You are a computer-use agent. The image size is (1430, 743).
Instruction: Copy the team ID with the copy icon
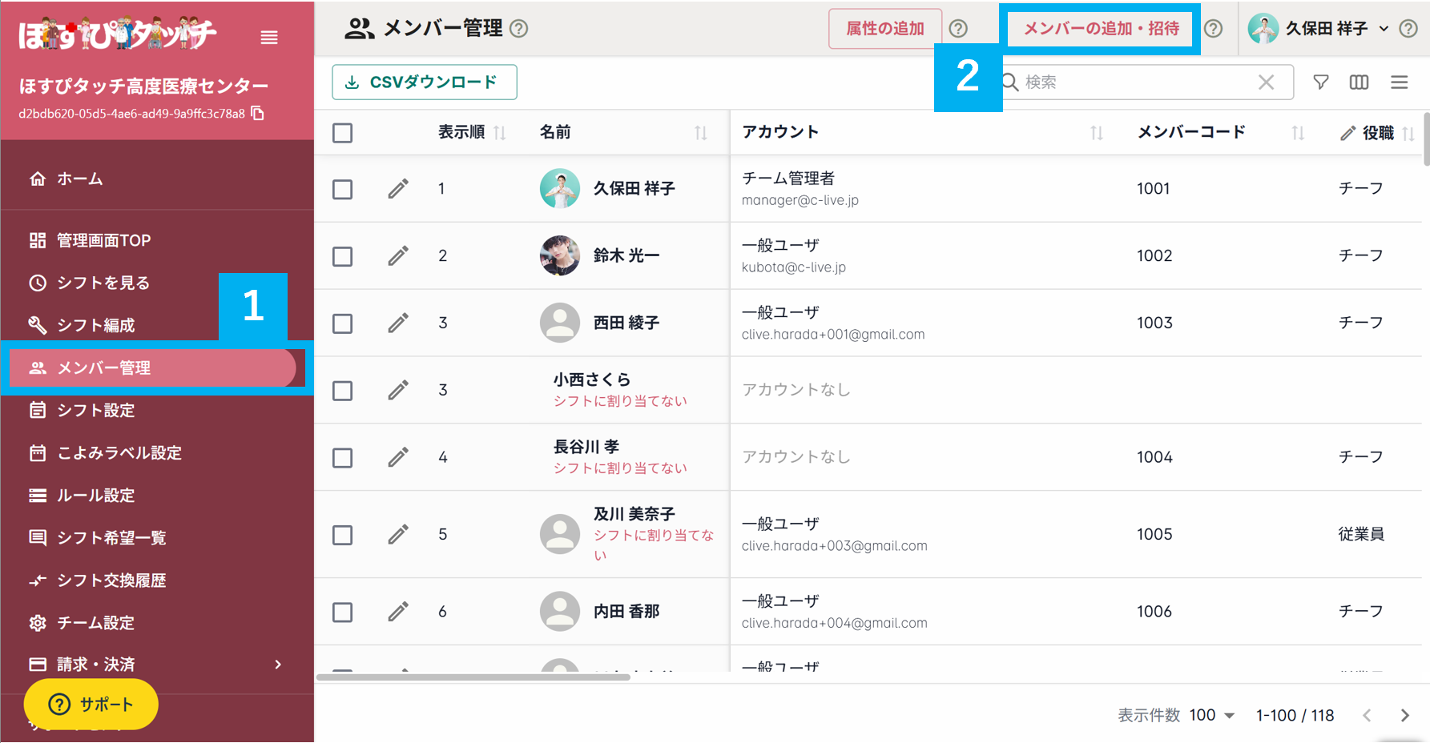pyautogui.click(x=258, y=114)
